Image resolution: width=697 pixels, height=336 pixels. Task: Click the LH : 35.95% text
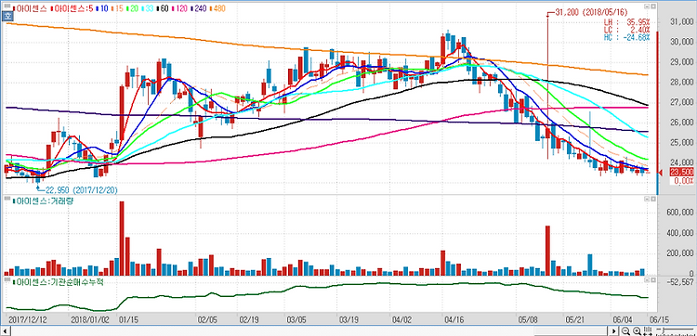click(x=626, y=21)
